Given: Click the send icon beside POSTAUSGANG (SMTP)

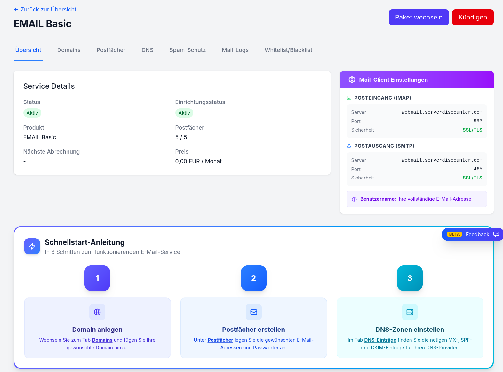Looking at the screenshot, I should (349, 146).
